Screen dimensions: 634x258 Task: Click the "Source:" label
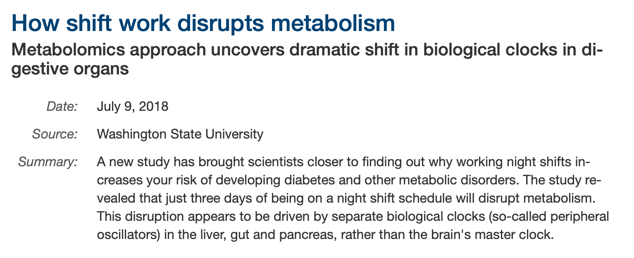click(x=55, y=134)
